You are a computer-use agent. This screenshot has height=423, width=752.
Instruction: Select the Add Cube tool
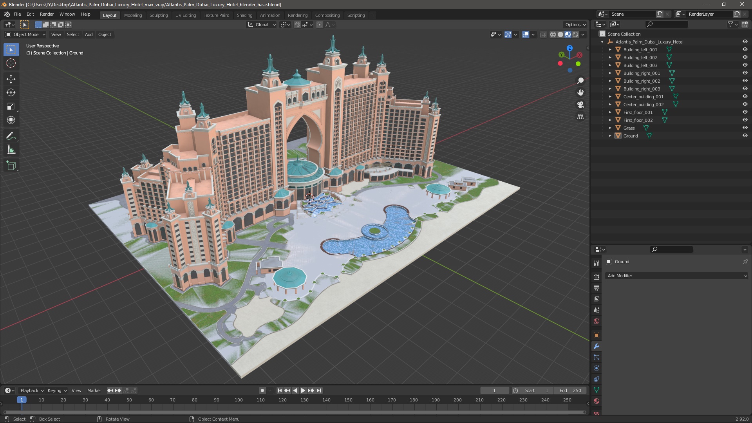pos(11,166)
